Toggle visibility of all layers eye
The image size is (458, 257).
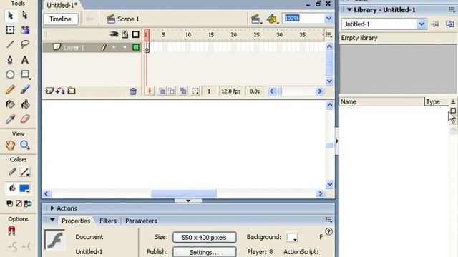click(114, 34)
